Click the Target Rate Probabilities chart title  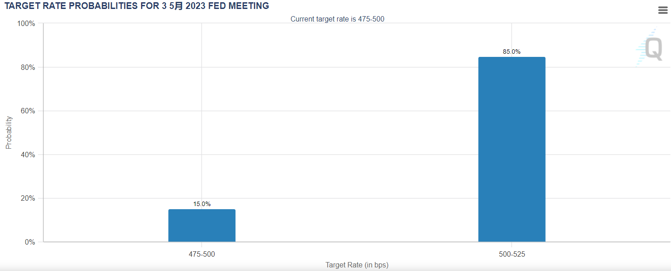click(137, 6)
